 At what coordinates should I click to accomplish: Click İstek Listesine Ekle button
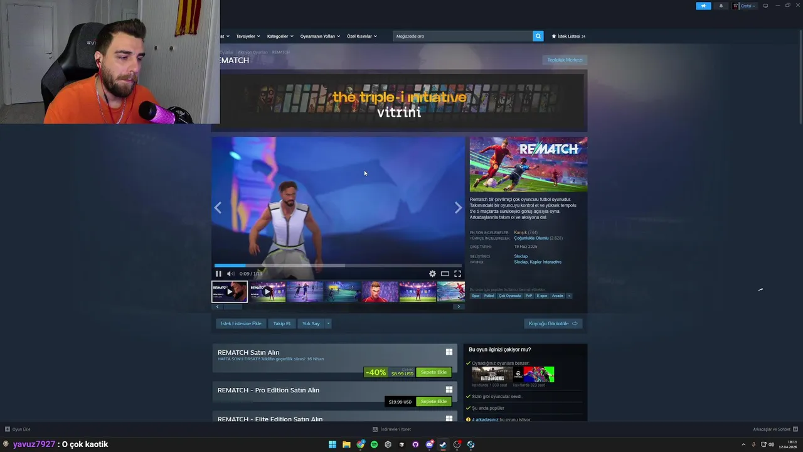tap(241, 323)
